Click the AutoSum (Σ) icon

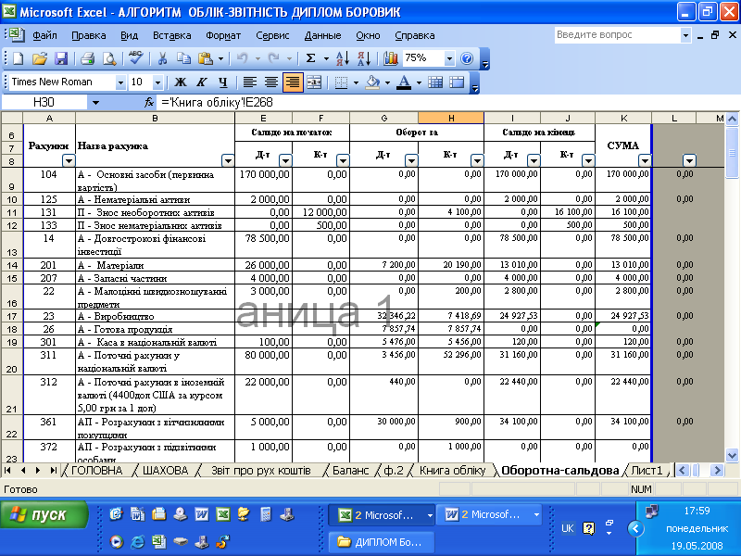[311, 58]
